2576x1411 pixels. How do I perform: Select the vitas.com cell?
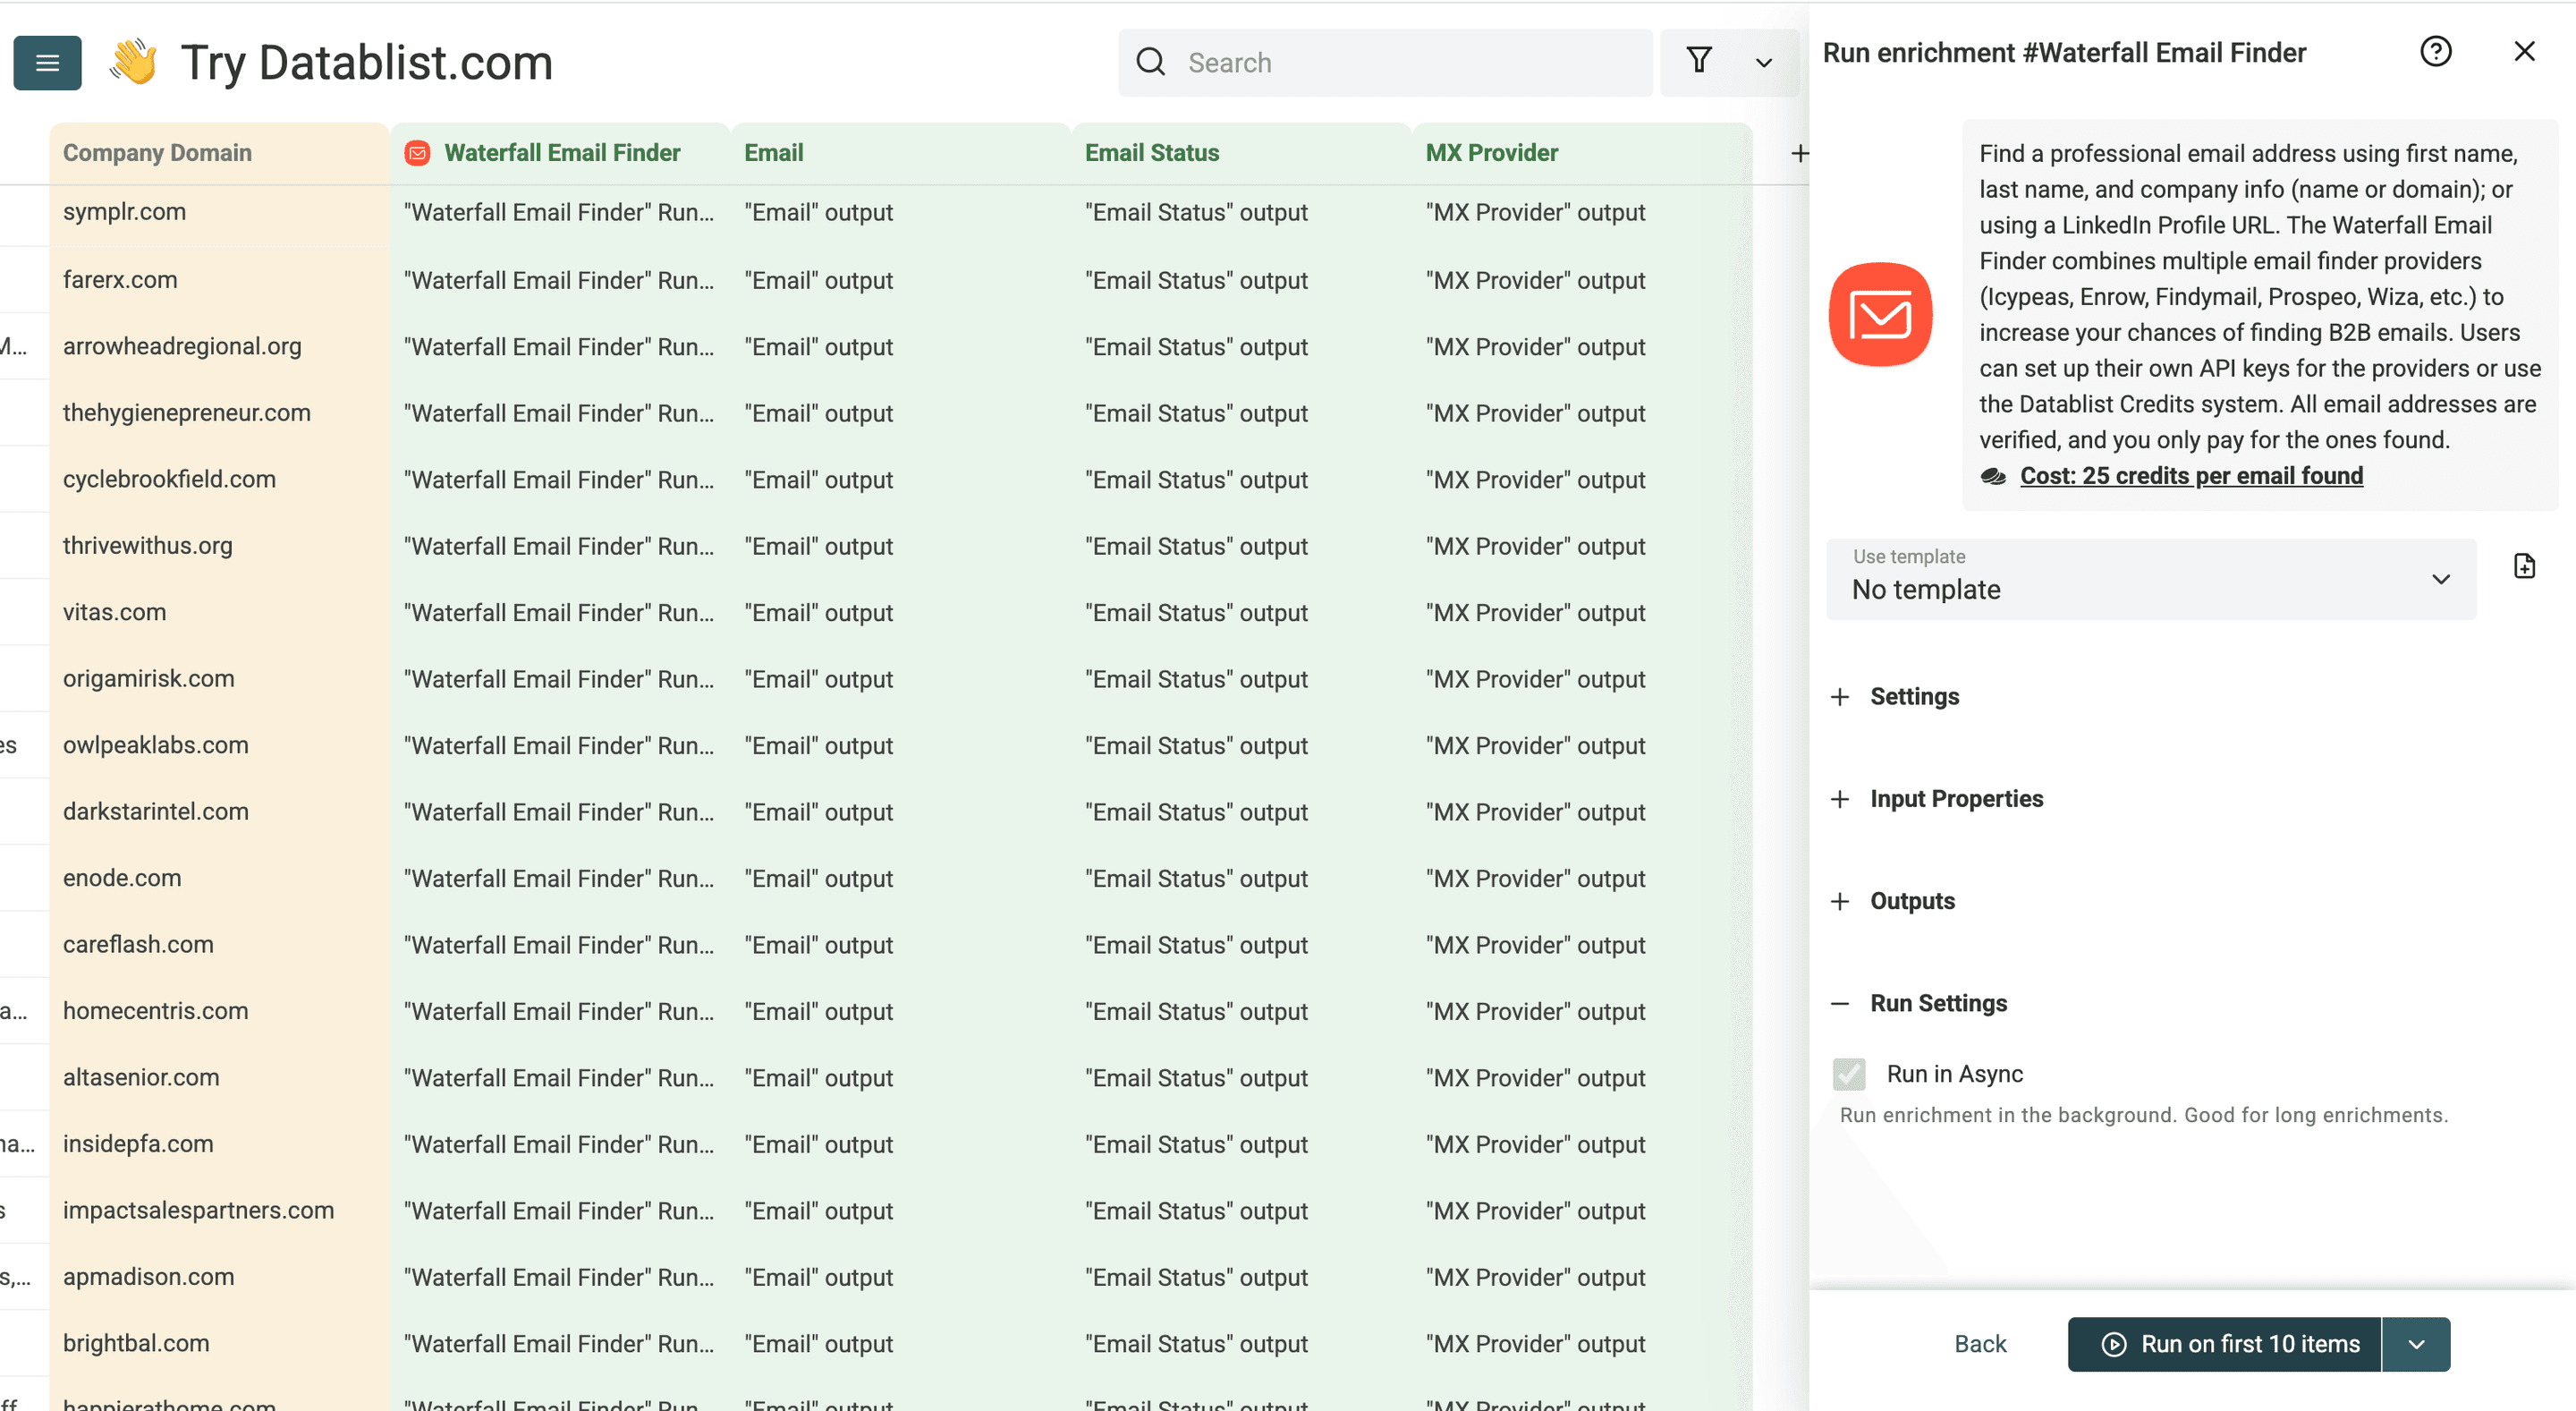(219, 612)
